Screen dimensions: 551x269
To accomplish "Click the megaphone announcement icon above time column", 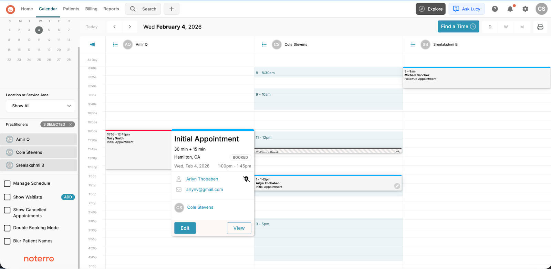I will click(92, 44).
